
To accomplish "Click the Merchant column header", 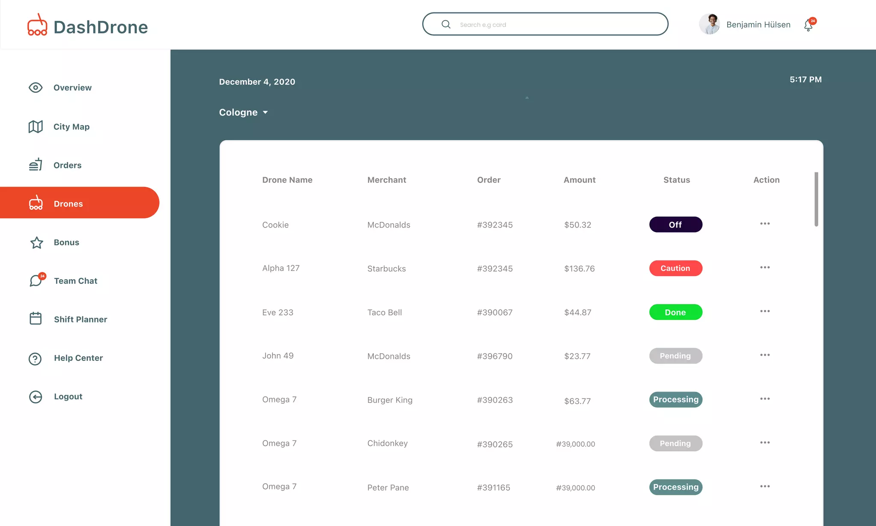I will [x=387, y=180].
